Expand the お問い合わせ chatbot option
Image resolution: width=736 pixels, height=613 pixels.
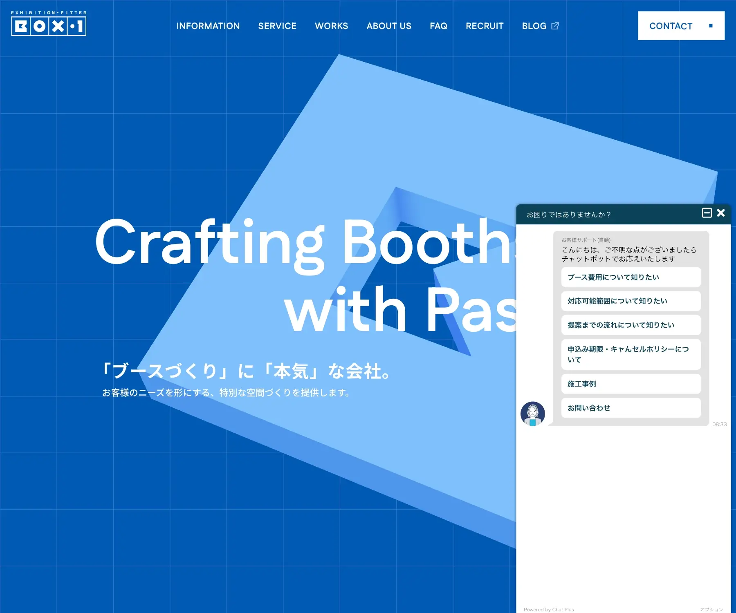[631, 408]
